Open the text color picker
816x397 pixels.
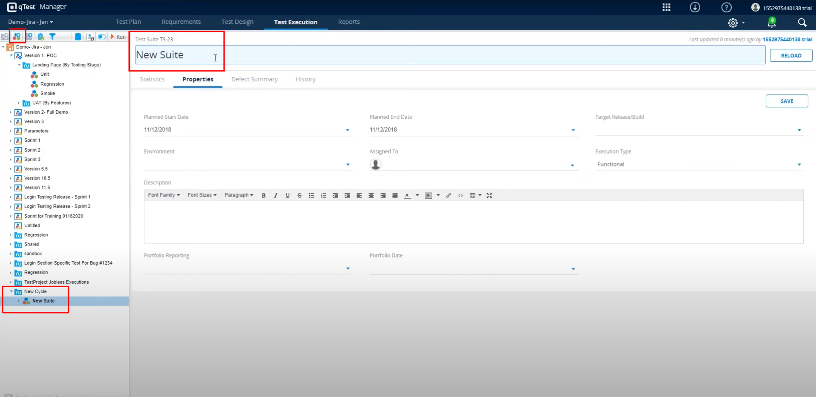417,195
